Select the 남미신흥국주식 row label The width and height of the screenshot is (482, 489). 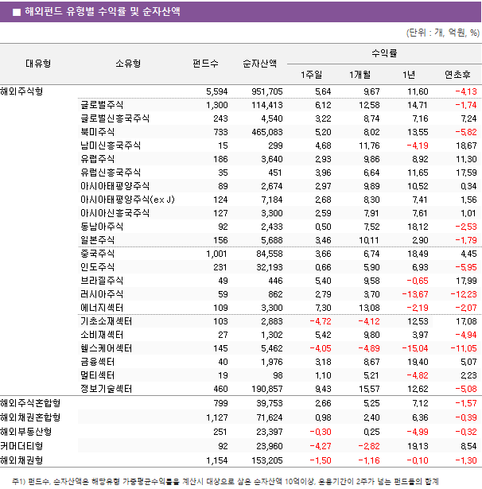tap(111, 146)
